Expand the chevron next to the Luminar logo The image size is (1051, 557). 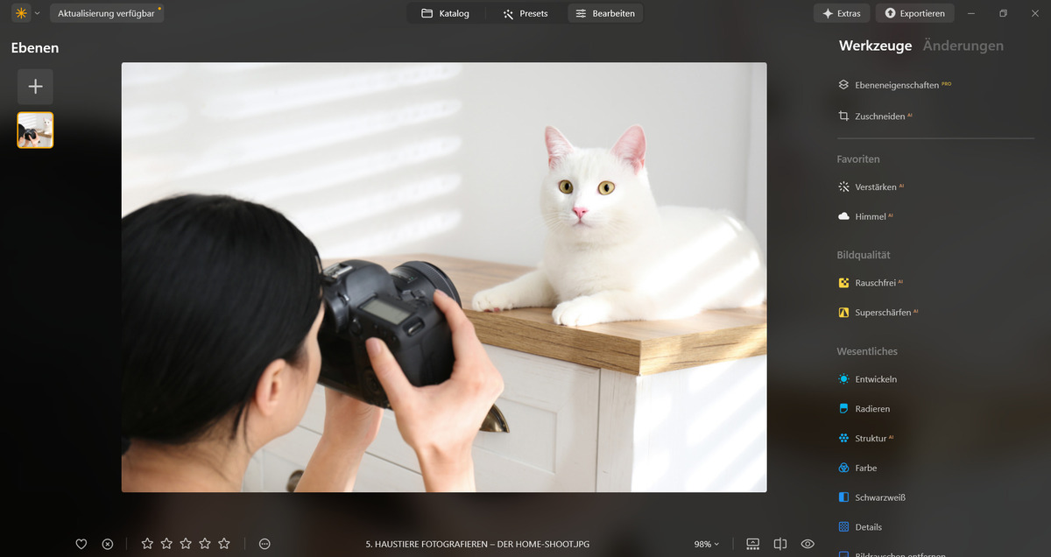click(37, 13)
